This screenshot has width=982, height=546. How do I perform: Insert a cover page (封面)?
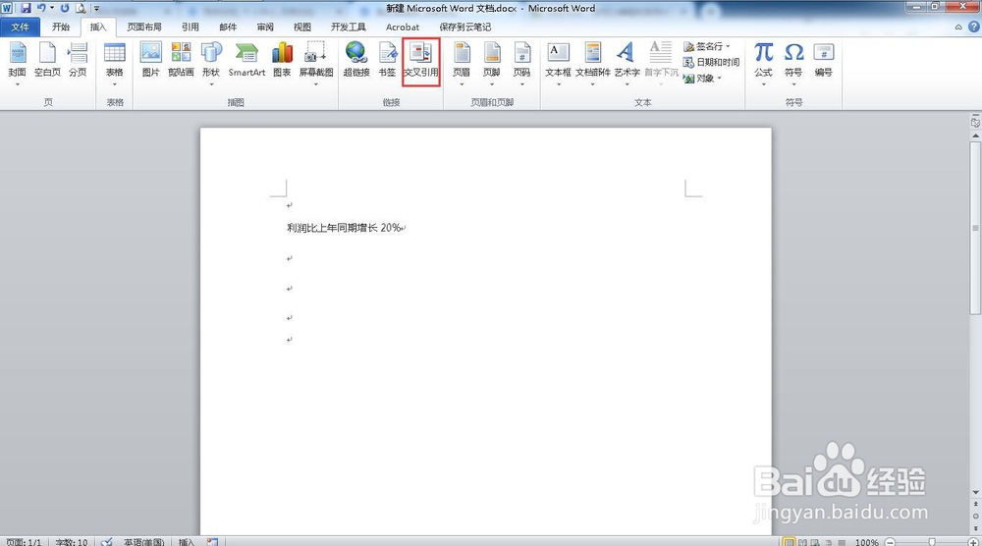tap(18, 63)
